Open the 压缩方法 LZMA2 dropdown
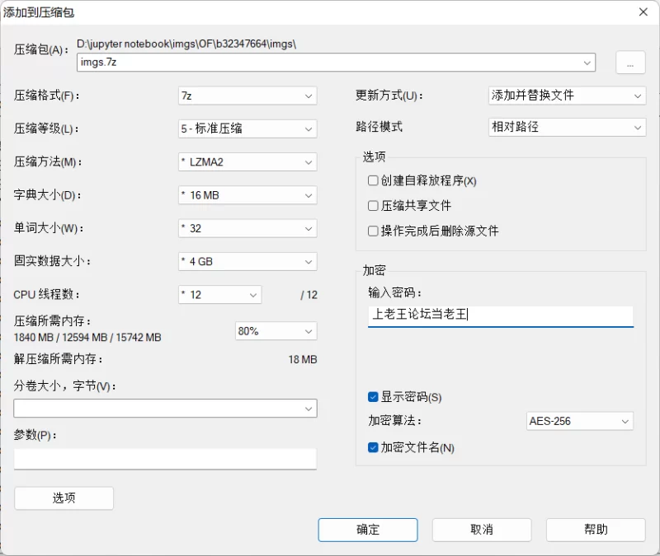 [247, 161]
